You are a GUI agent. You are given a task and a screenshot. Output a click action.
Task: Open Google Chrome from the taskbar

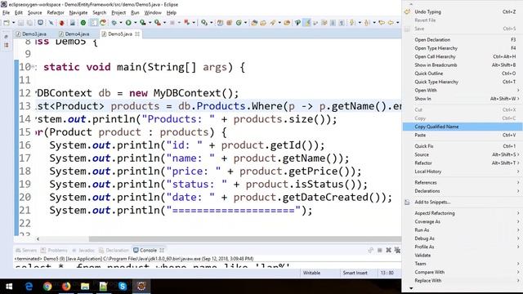47,287
